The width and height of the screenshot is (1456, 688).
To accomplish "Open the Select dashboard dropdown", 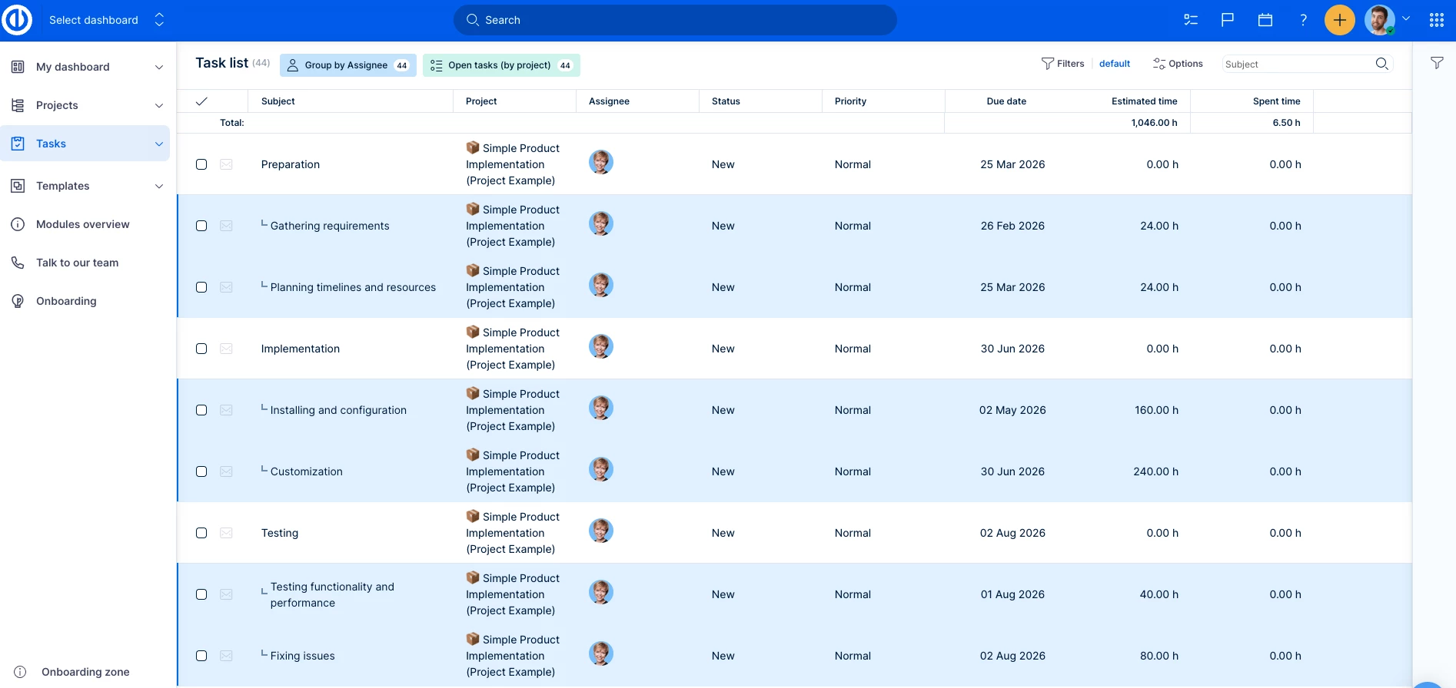I will click(107, 20).
